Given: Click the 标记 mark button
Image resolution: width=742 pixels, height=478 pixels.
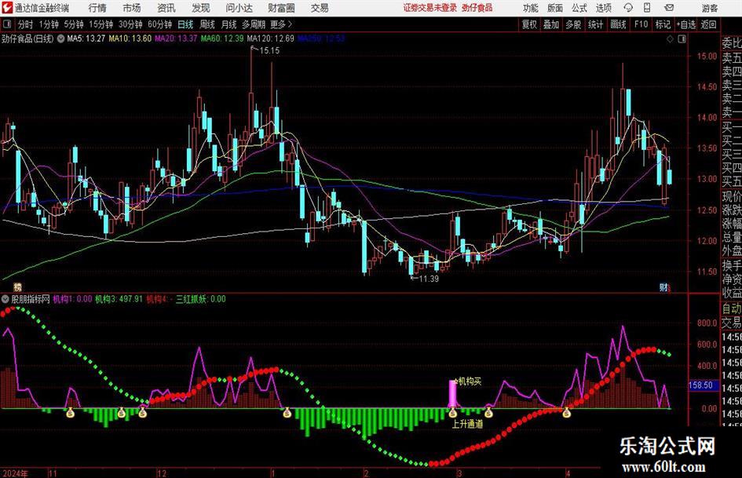Looking at the screenshot, I should pyautogui.click(x=663, y=24).
